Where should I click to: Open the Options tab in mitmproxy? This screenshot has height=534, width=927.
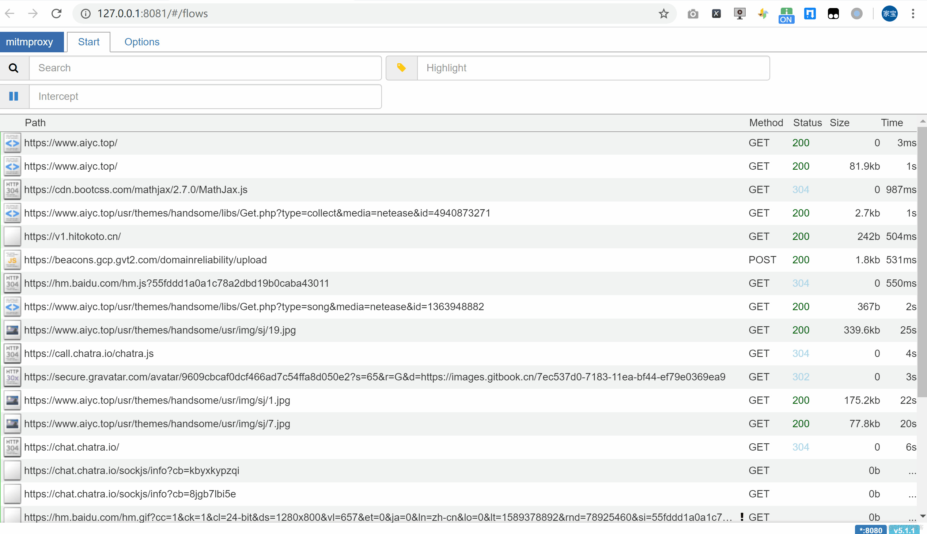coord(141,41)
